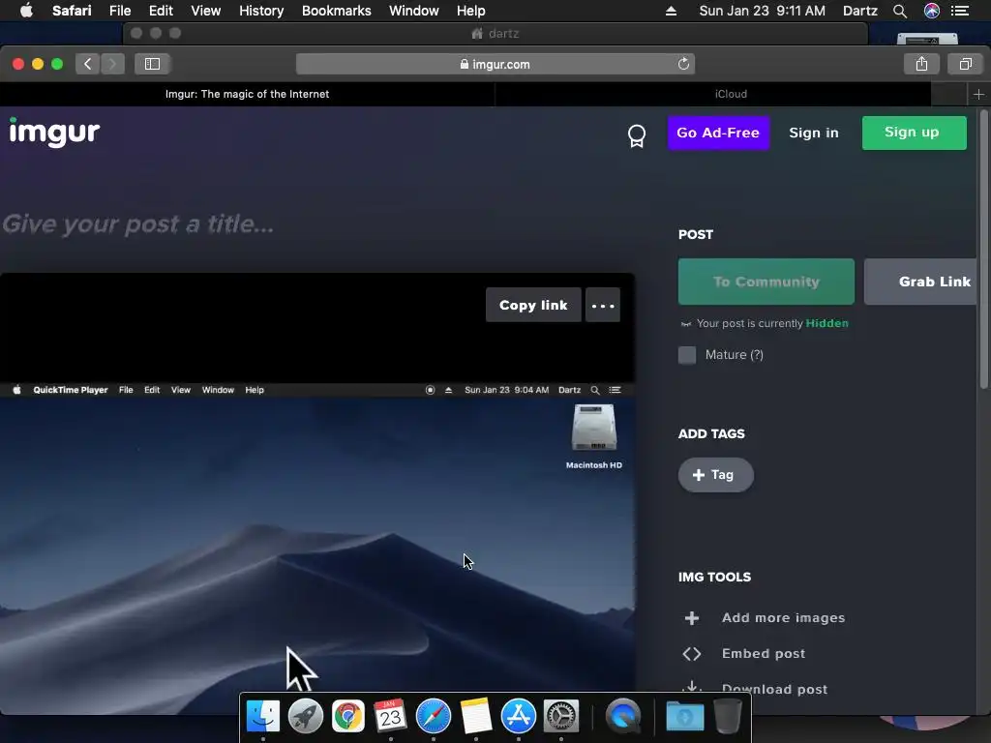Switch to the iCloud tab
991x743 pixels.
click(731, 94)
